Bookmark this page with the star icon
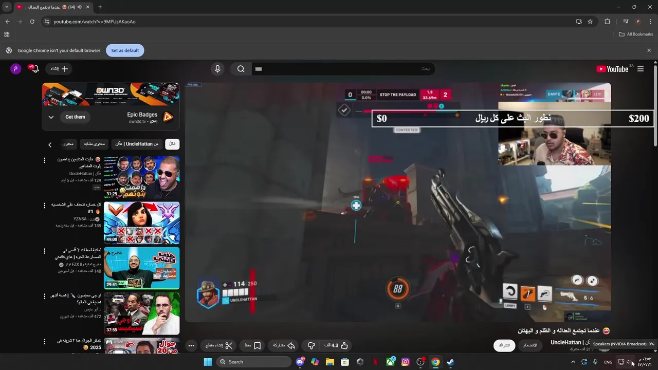658x370 pixels. click(x=590, y=22)
